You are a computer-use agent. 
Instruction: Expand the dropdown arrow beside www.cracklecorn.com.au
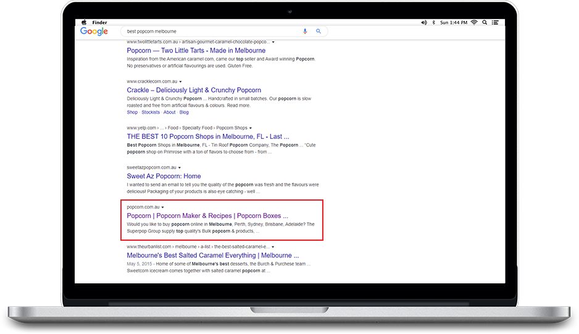tap(181, 81)
